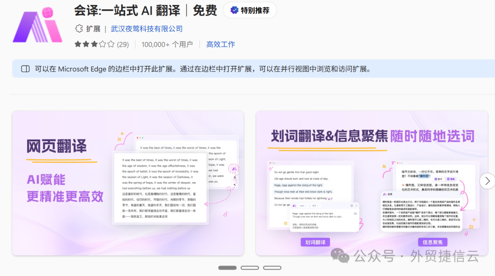The image size is (495, 276).
Task: Click the puzzle-piece 扩展 icon
Action: [78, 28]
